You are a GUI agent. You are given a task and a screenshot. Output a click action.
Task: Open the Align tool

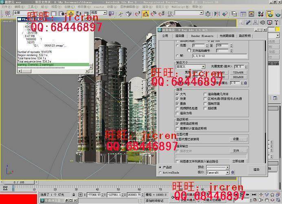tap(225, 14)
